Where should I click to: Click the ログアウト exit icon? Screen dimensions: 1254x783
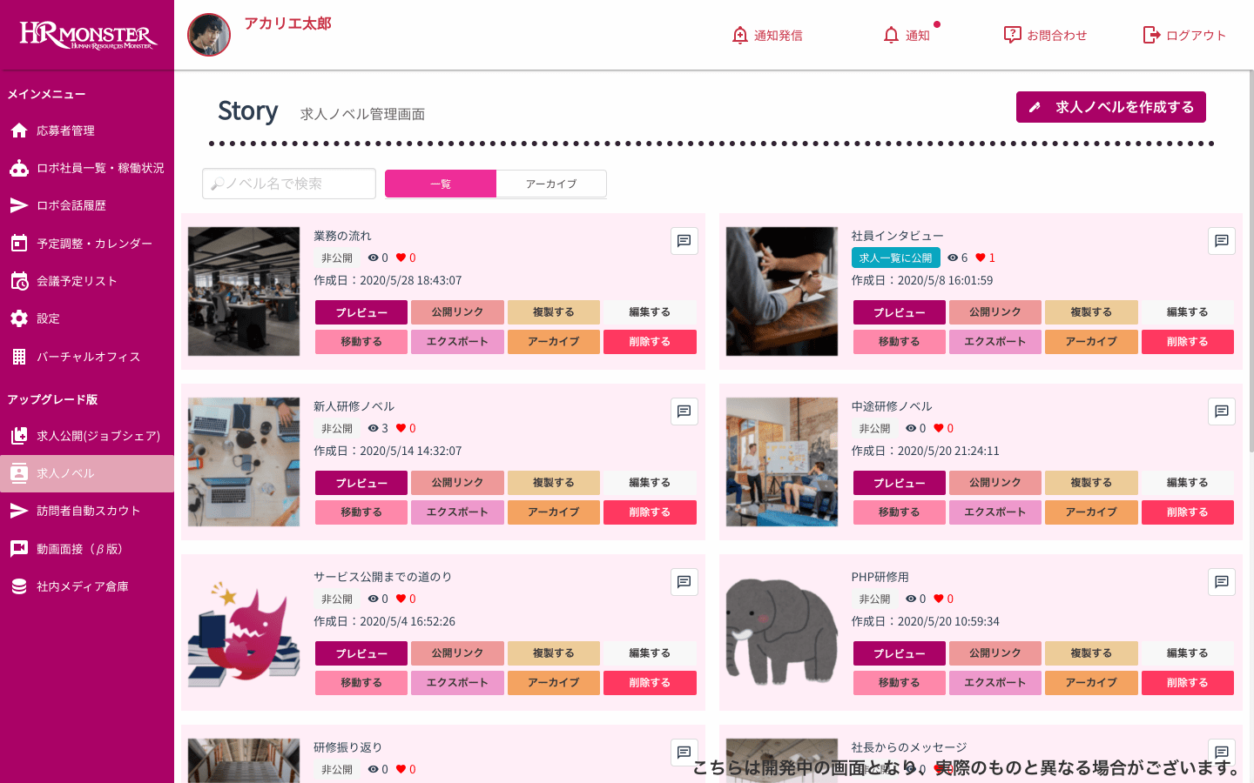[x=1151, y=35]
